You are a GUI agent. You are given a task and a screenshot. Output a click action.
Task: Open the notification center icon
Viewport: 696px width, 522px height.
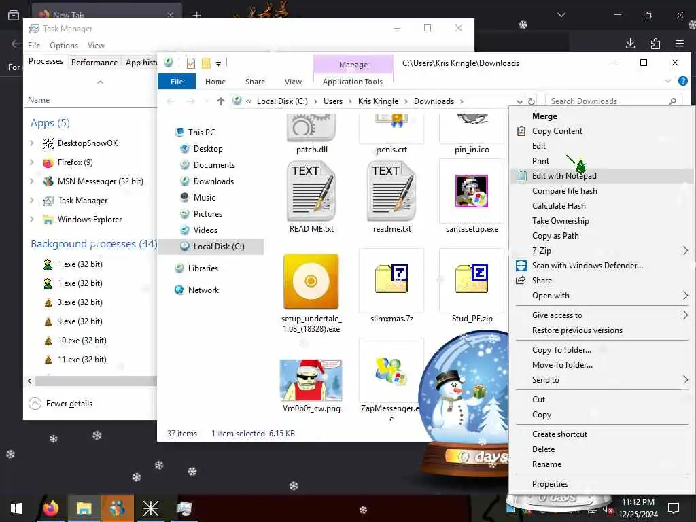click(674, 508)
